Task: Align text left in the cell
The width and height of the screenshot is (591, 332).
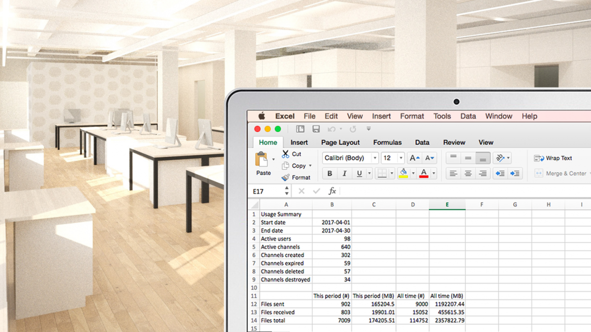Action: [454, 174]
